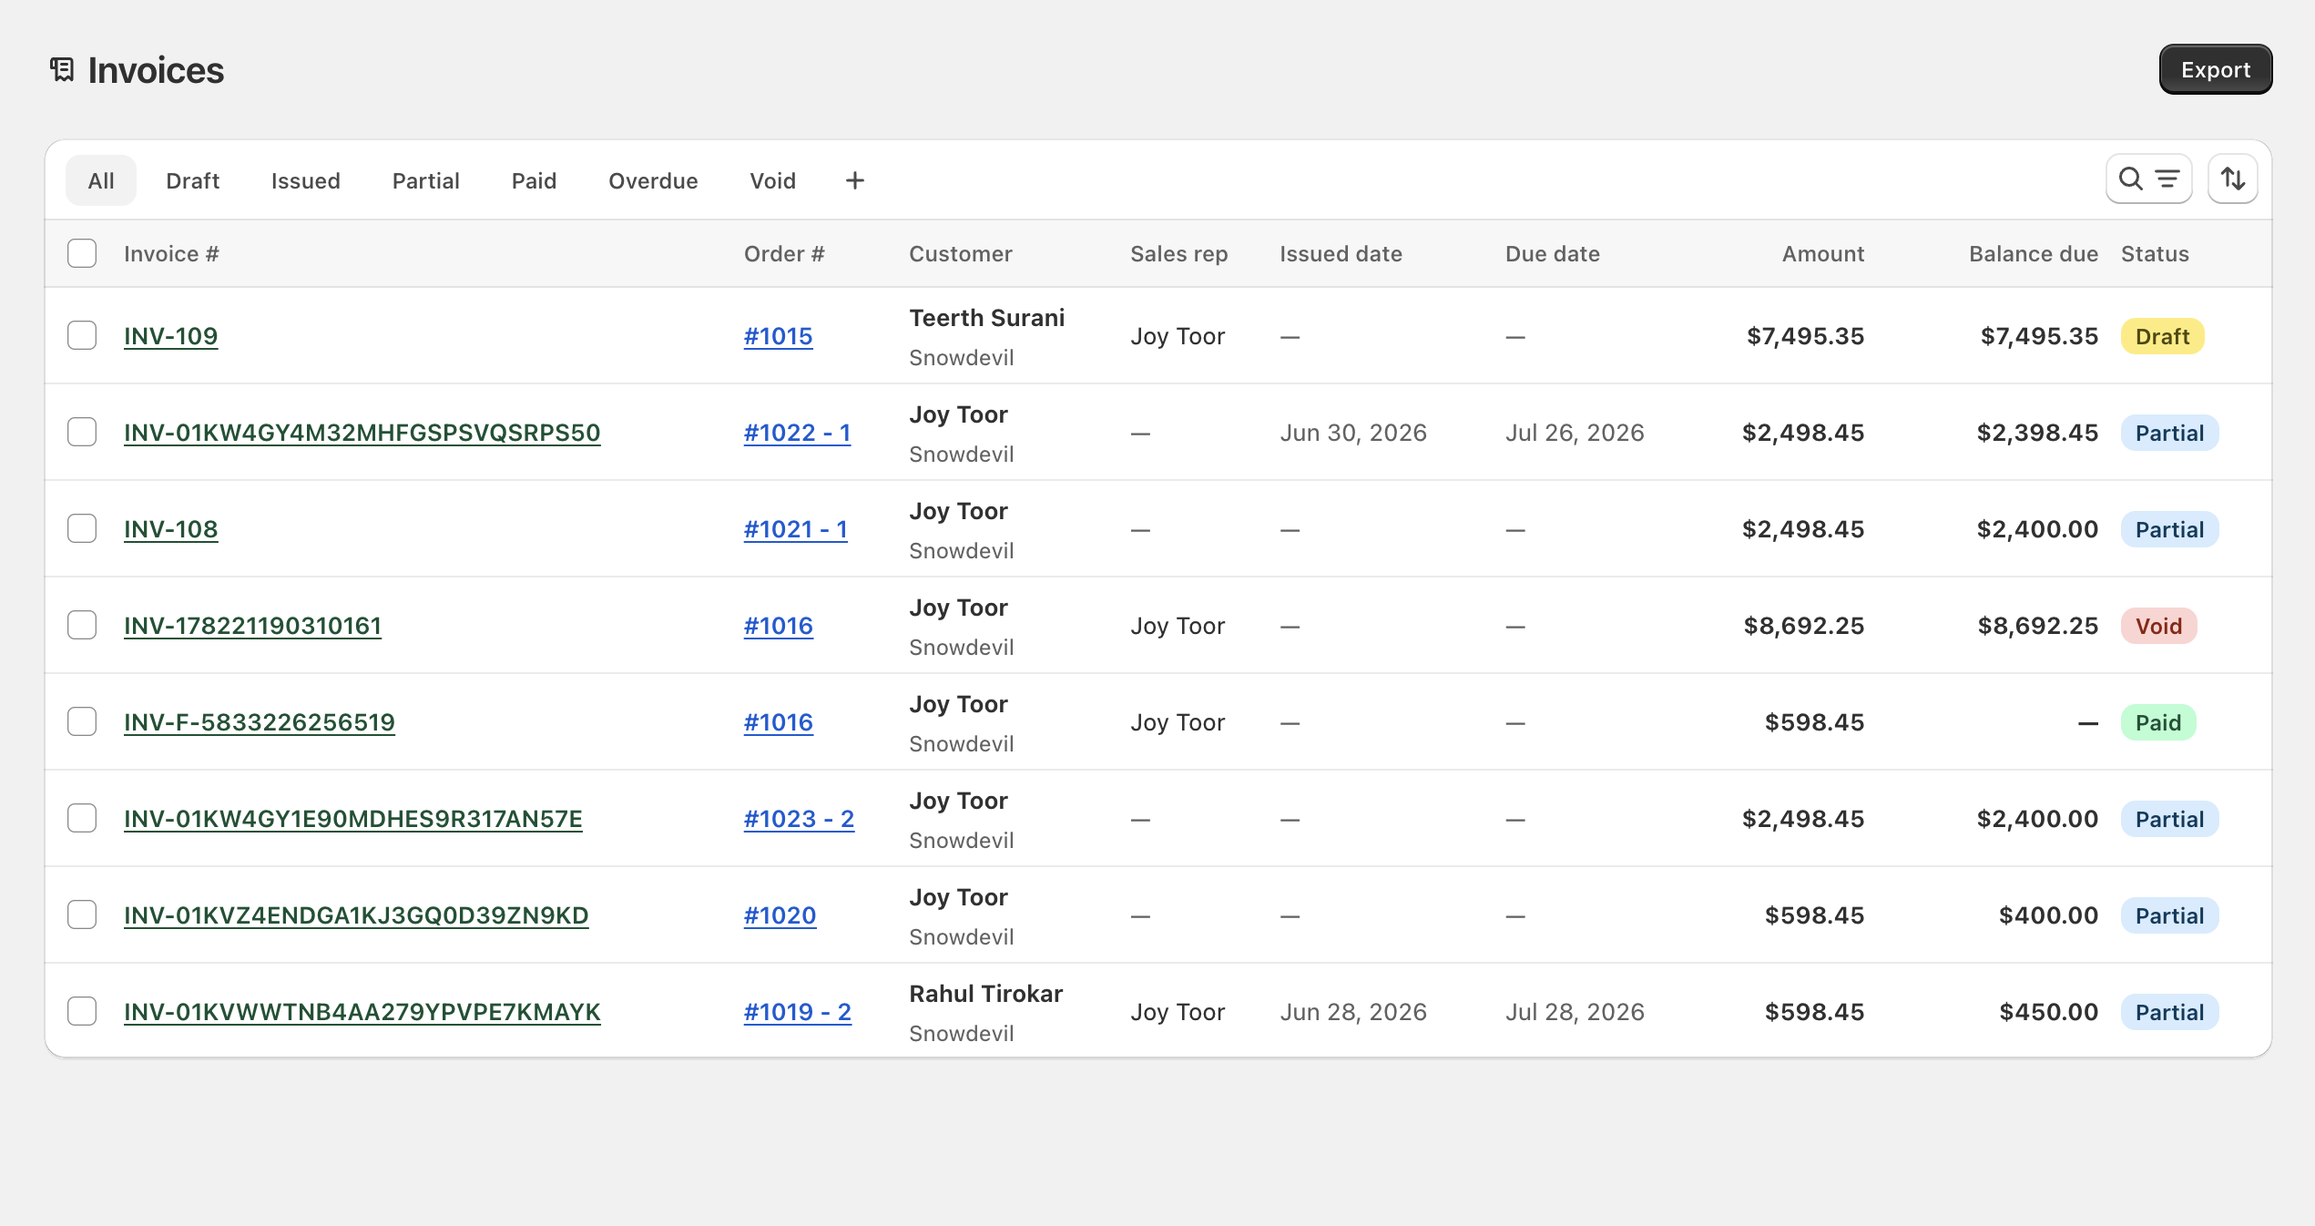Switch to the Partial tab
Screen dimensions: 2315x1226
click(x=426, y=180)
